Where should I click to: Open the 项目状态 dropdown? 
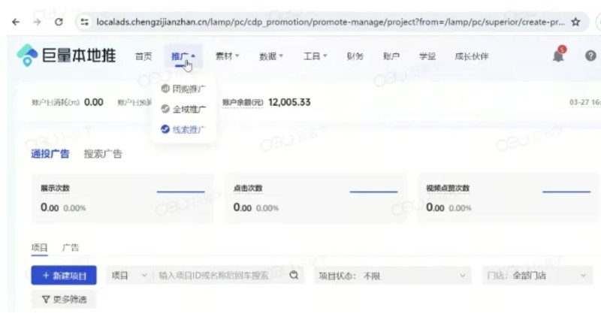(x=392, y=276)
